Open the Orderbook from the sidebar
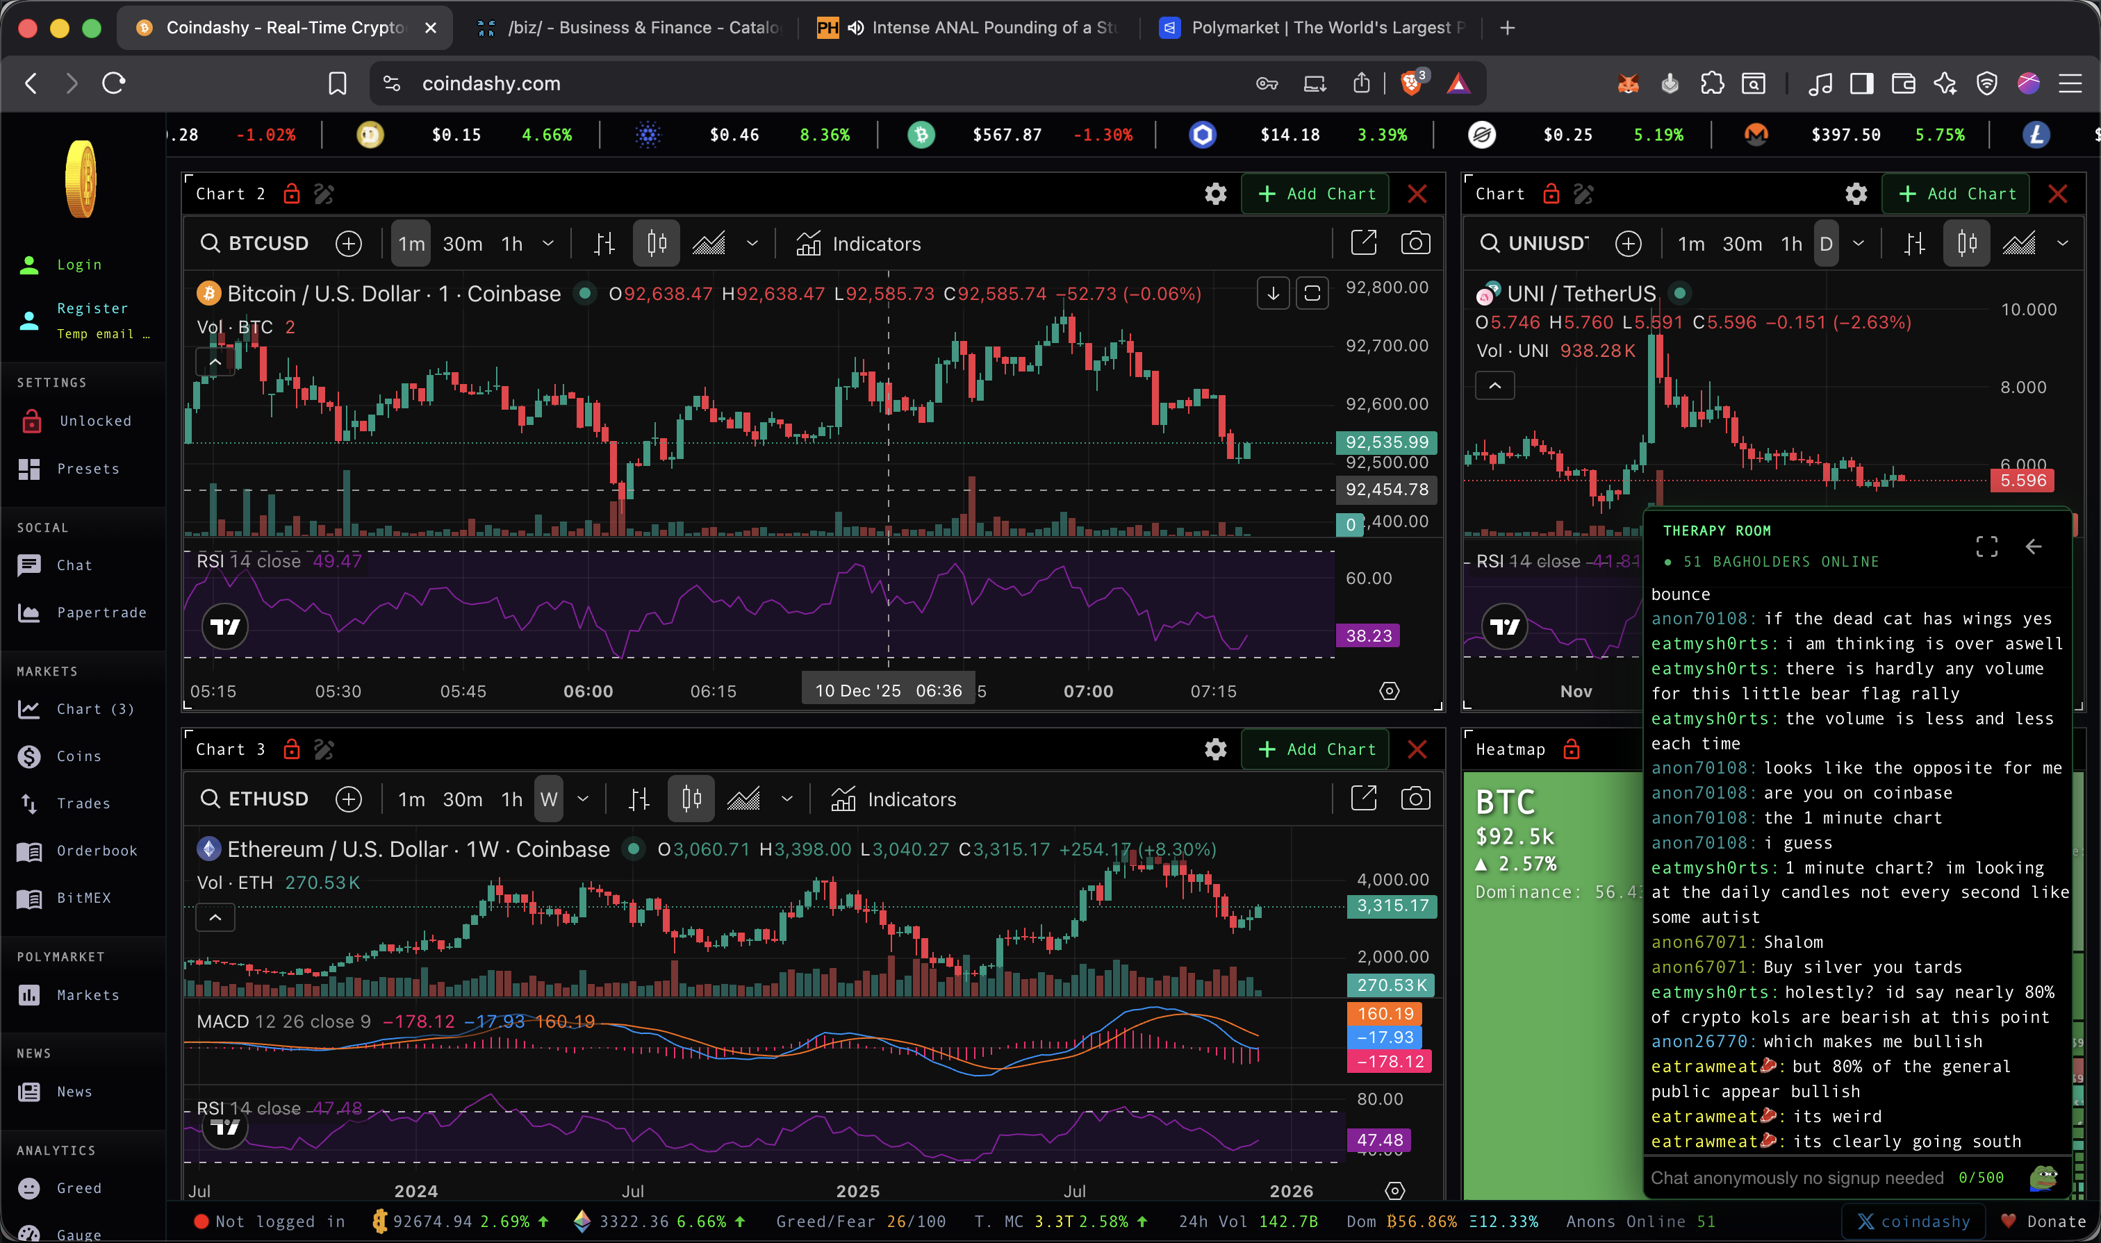The image size is (2101, 1243). (x=97, y=851)
